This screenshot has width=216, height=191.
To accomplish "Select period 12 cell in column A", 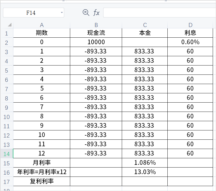I will click(x=42, y=153).
